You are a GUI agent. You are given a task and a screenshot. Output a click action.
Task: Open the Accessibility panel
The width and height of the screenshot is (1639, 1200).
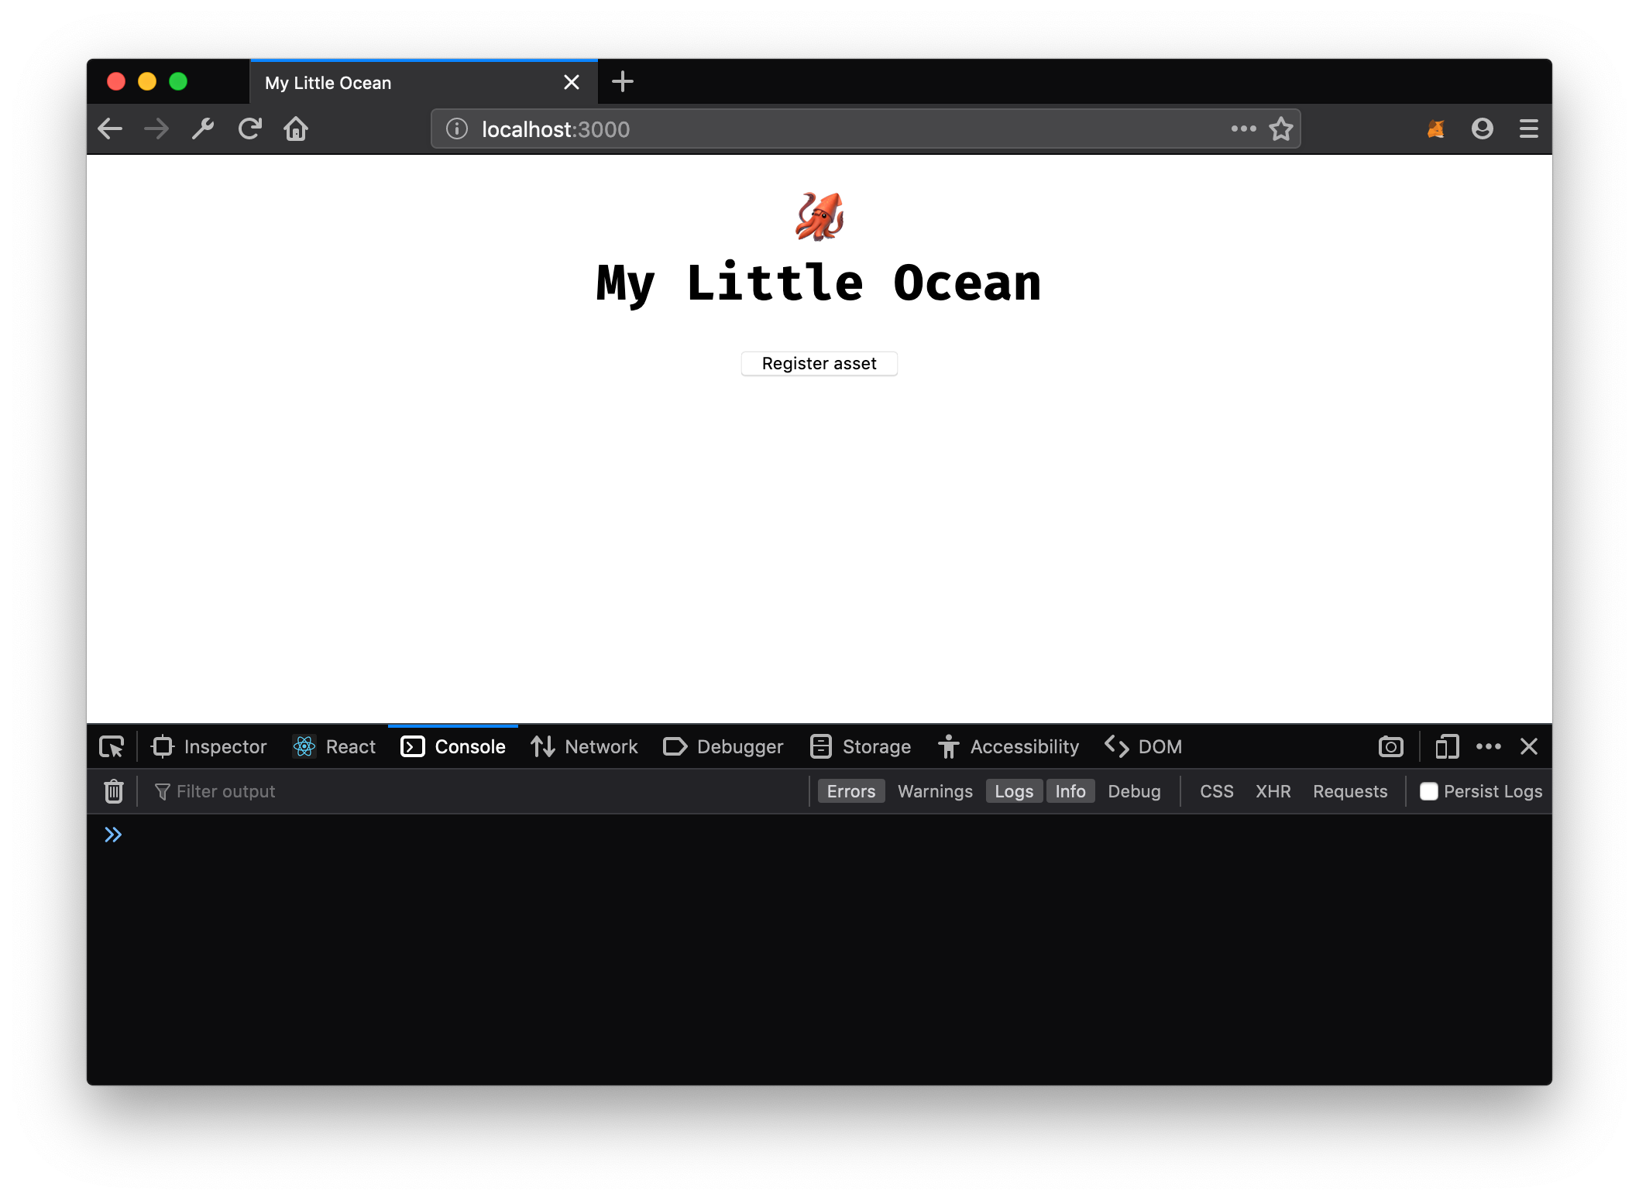(x=1010, y=746)
